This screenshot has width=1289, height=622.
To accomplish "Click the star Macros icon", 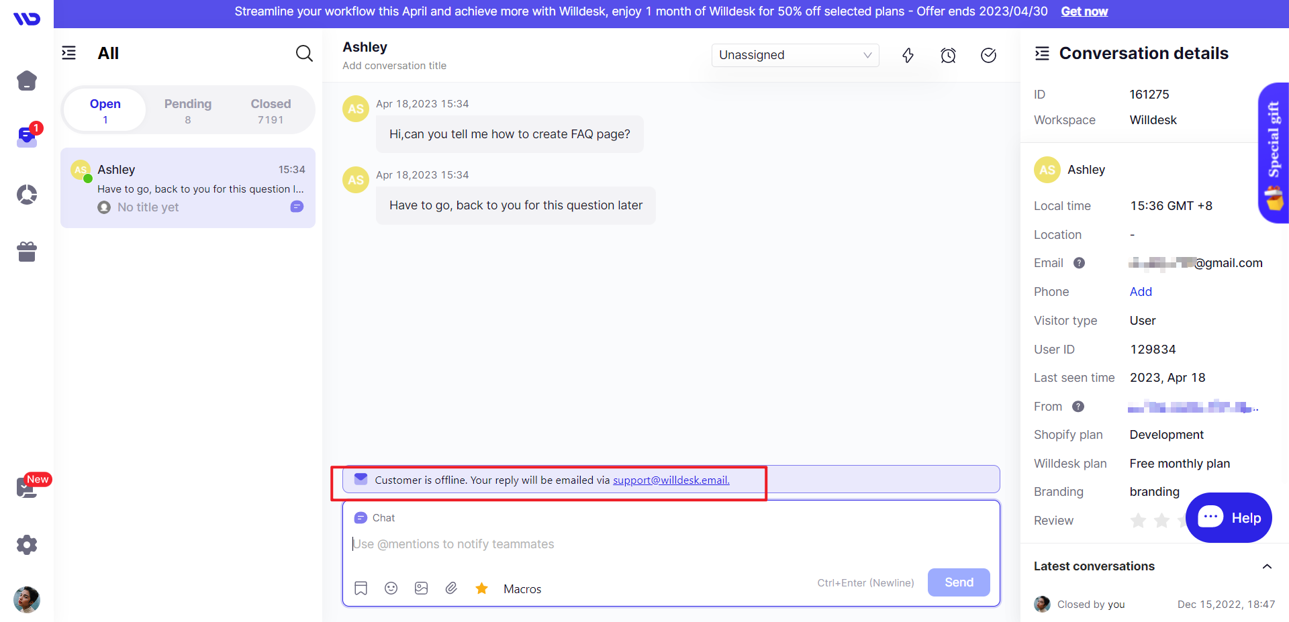I will pos(481,588).
